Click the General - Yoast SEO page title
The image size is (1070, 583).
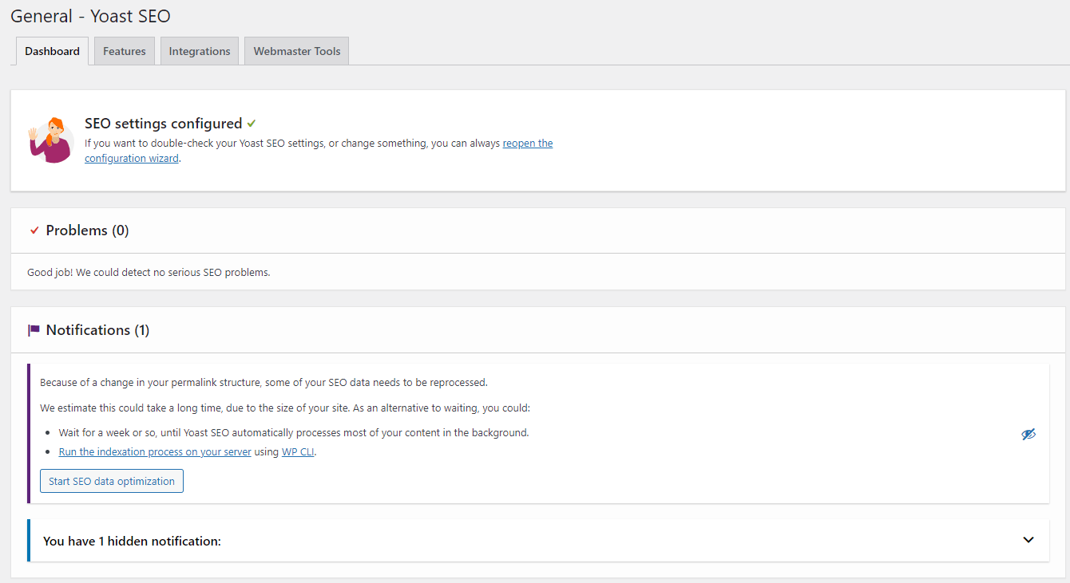(90, 16)
